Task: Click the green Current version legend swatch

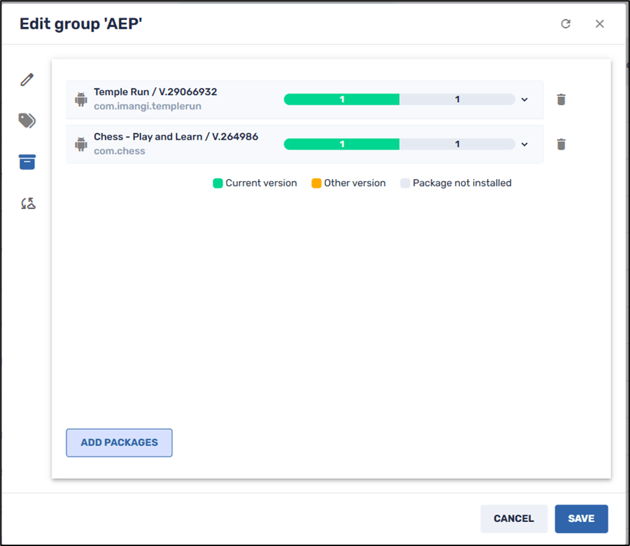Action: [x=218, y=183]
